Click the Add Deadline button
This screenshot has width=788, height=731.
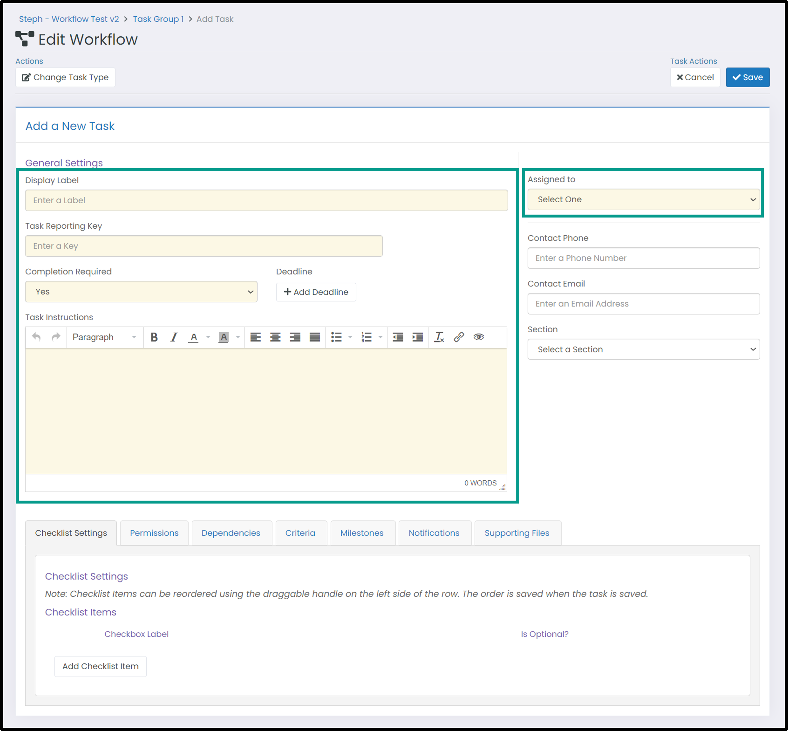[x=316, y=292]
